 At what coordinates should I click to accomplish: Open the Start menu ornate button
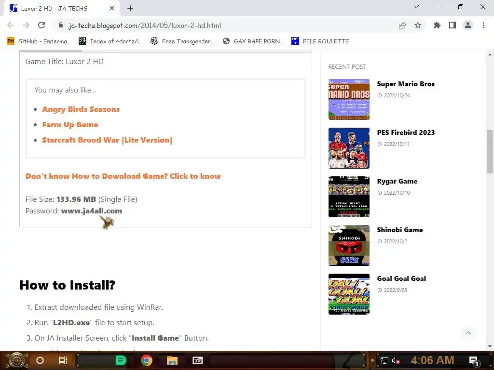(x=16, y=360)
